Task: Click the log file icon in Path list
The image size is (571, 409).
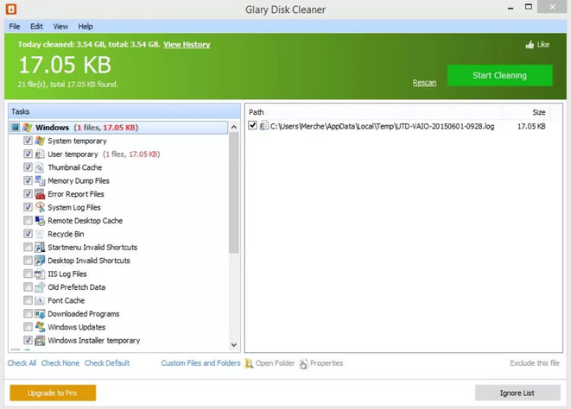Action: (x=264, y=125)
